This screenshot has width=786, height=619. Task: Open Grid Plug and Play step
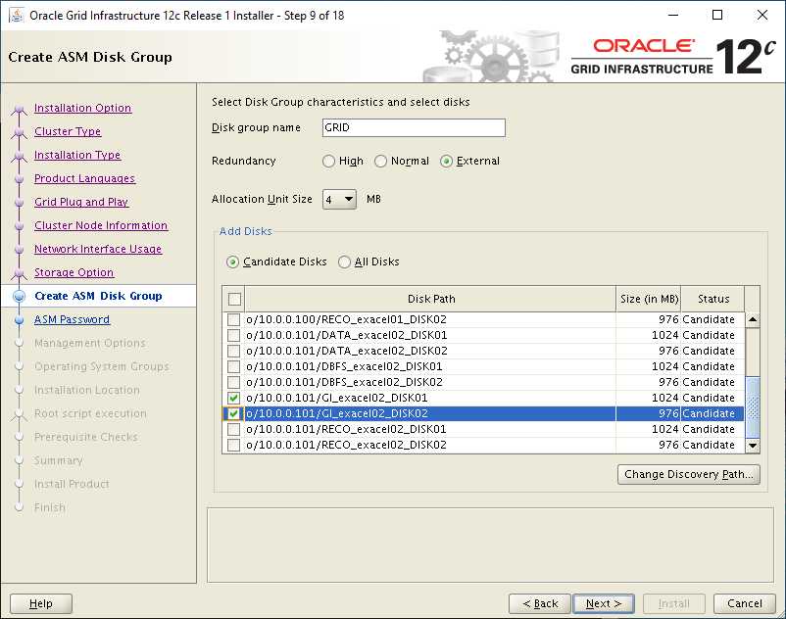(81, 203)
